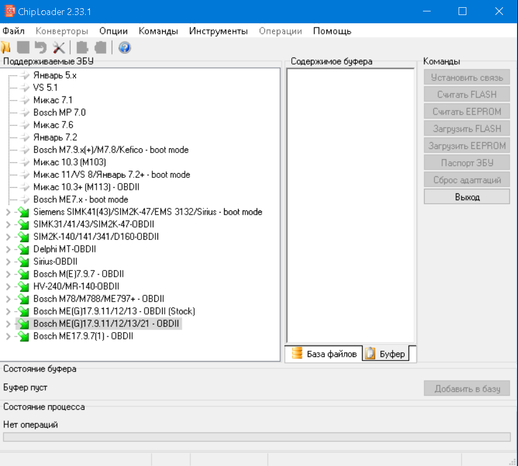
Task: Click the gray arrow icon beside Bosch MP 7.0
Action: click(24, 112)
